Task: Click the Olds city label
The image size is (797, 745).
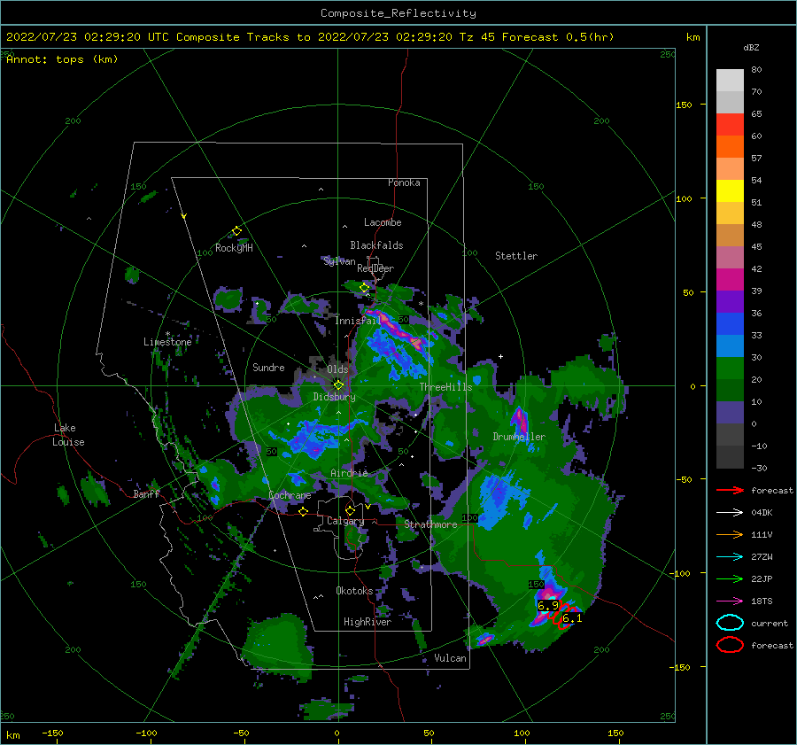Action: (x=337, y=369)
